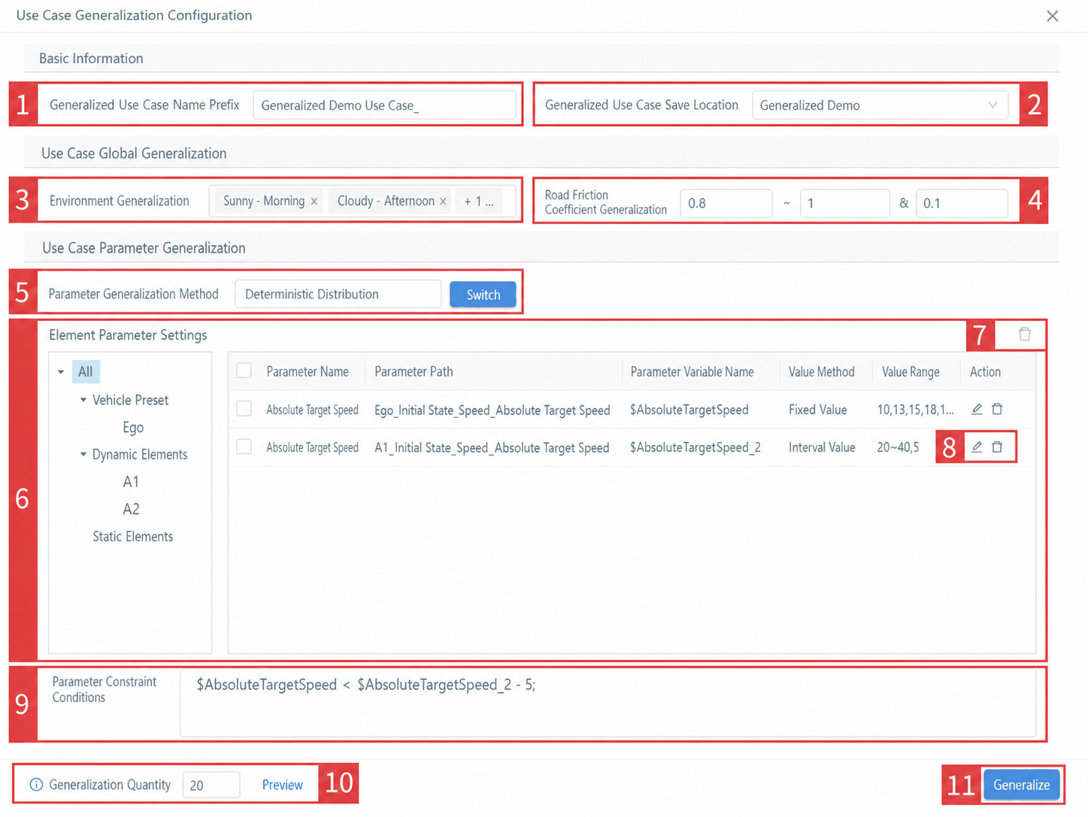1088x817 pixels.
Task: Focus the Generalized Use Case Name Prefix field
Action: coord(384,105)
